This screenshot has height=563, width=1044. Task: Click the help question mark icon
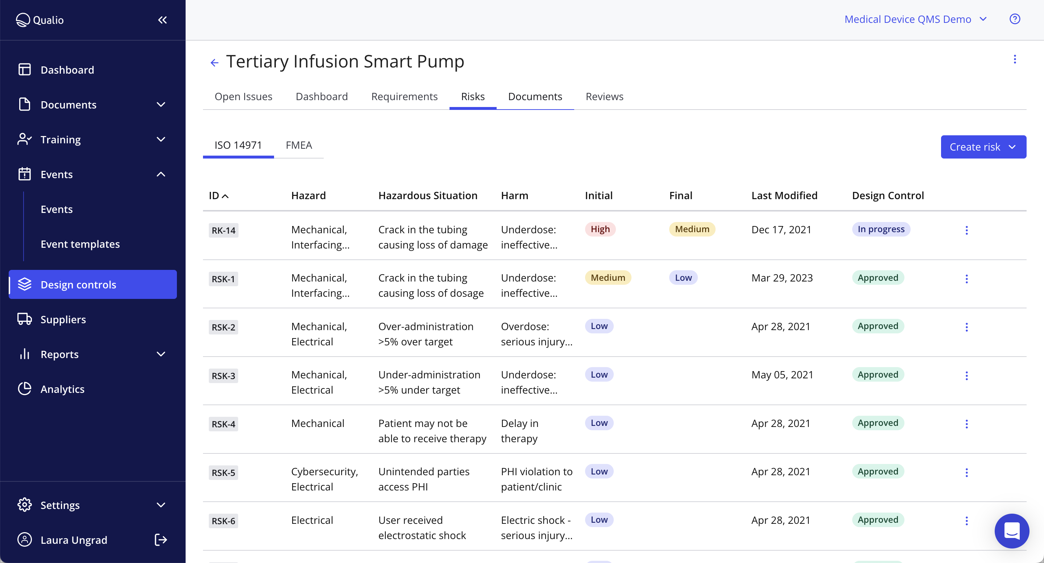1015,19
